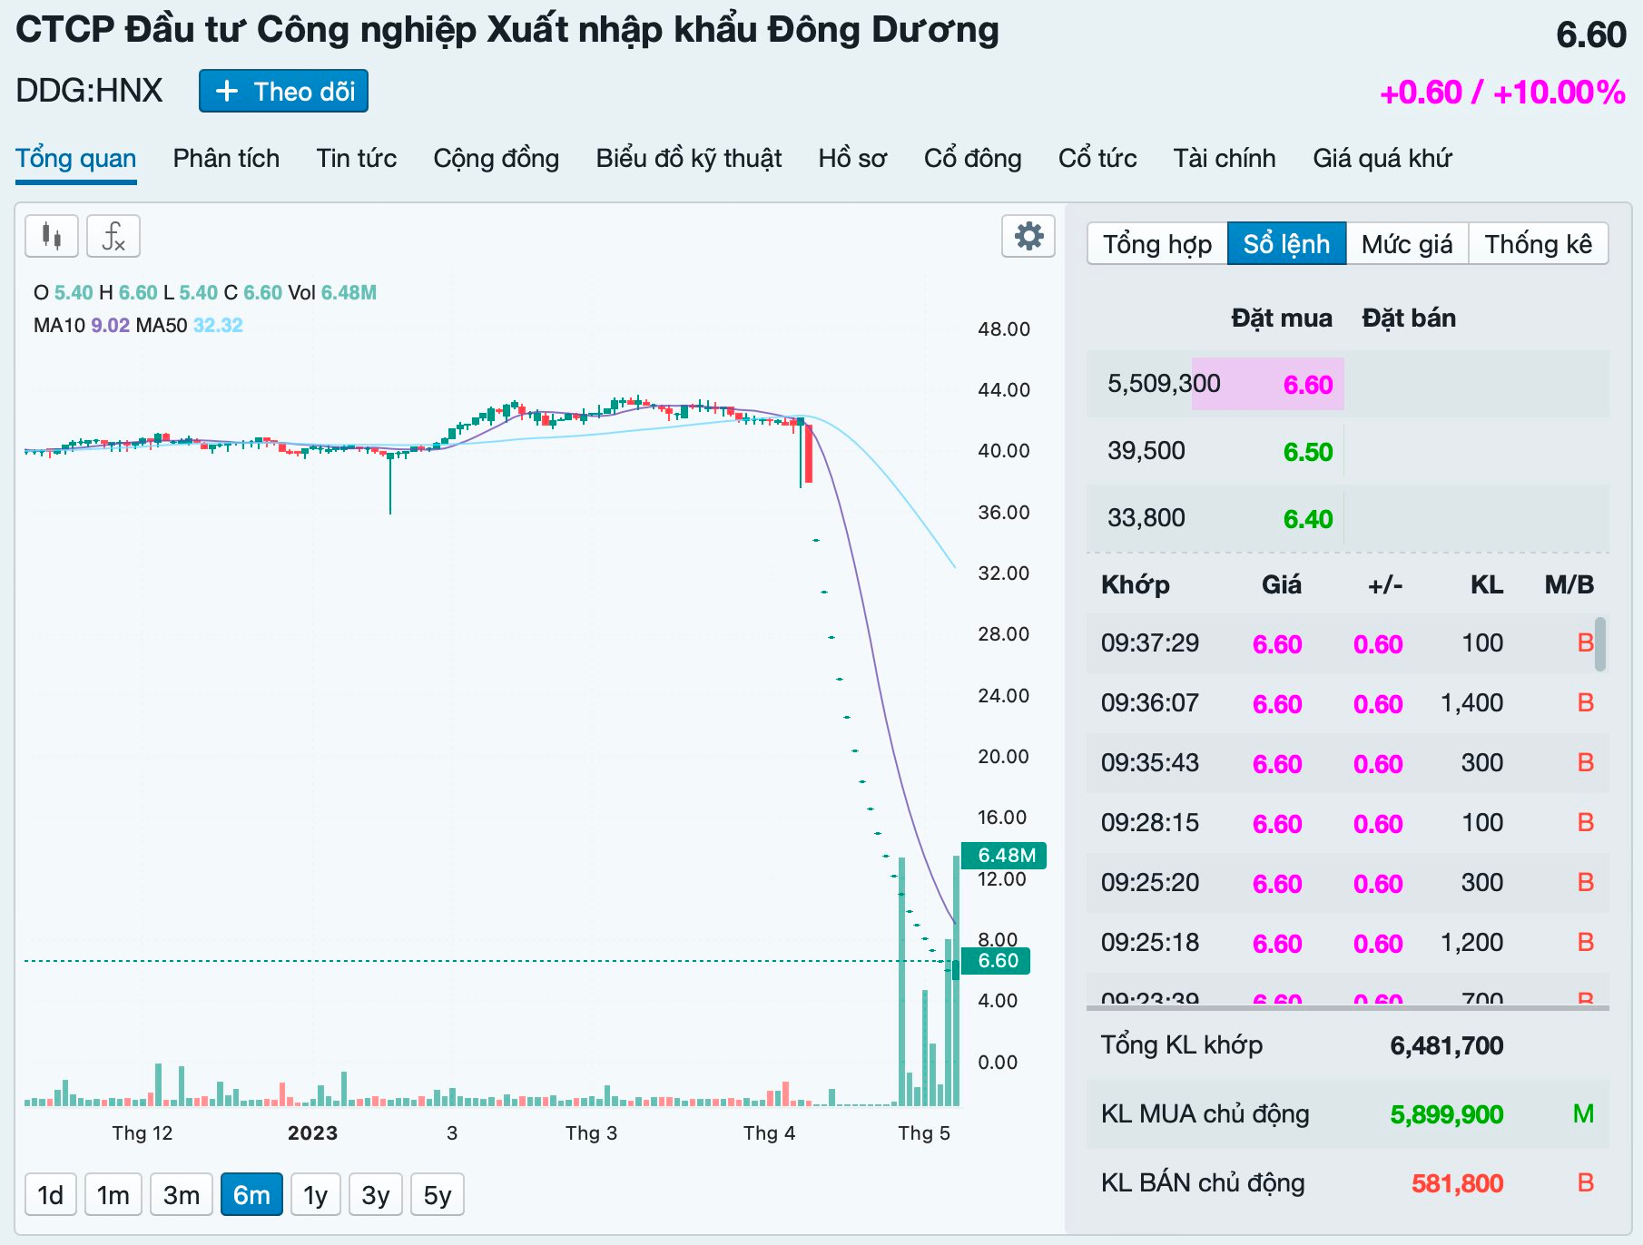Open chart settings gear icon
Viewport: 1643px width, 1245px height.
click(x=1028, y=237)
